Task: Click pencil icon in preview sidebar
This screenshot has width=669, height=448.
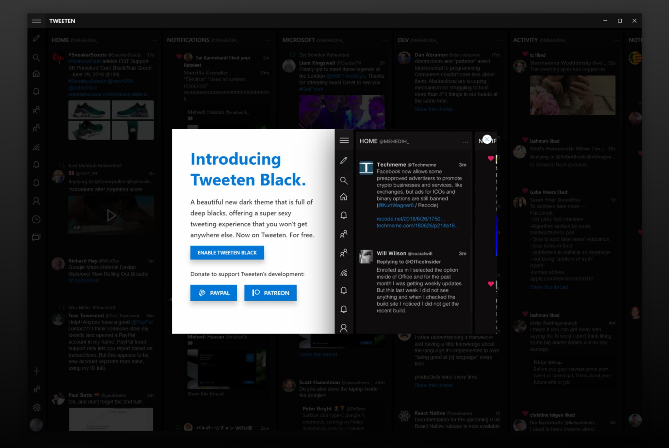Action: (x=344, y=160)
